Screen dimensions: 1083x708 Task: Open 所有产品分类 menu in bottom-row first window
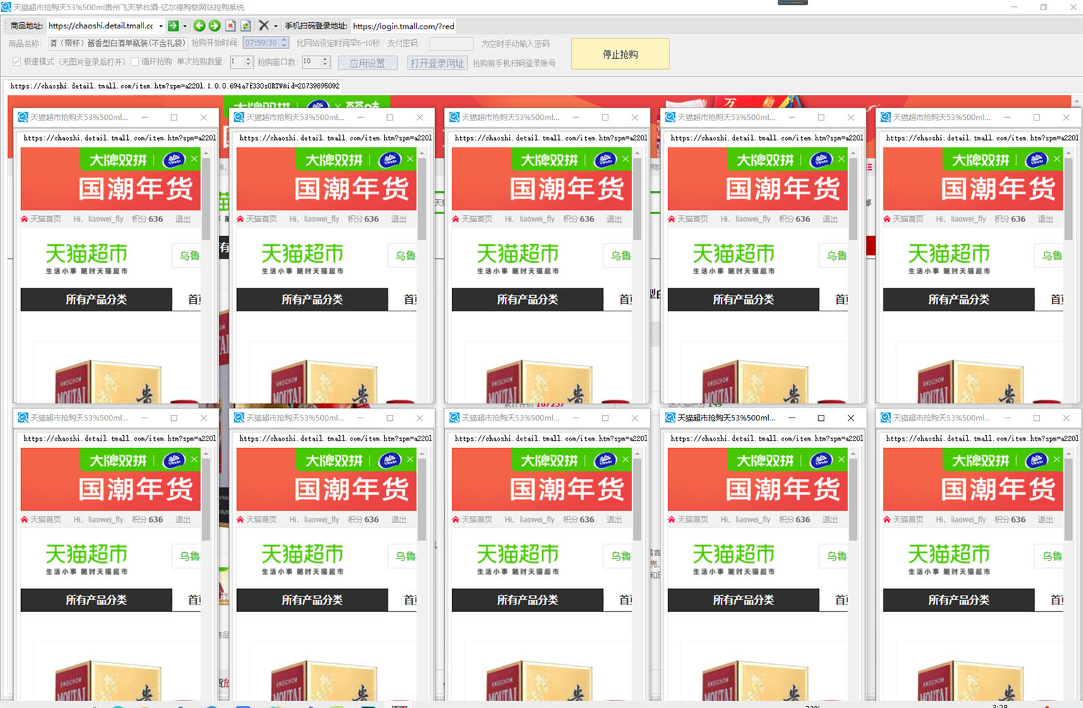pos(96,600)
